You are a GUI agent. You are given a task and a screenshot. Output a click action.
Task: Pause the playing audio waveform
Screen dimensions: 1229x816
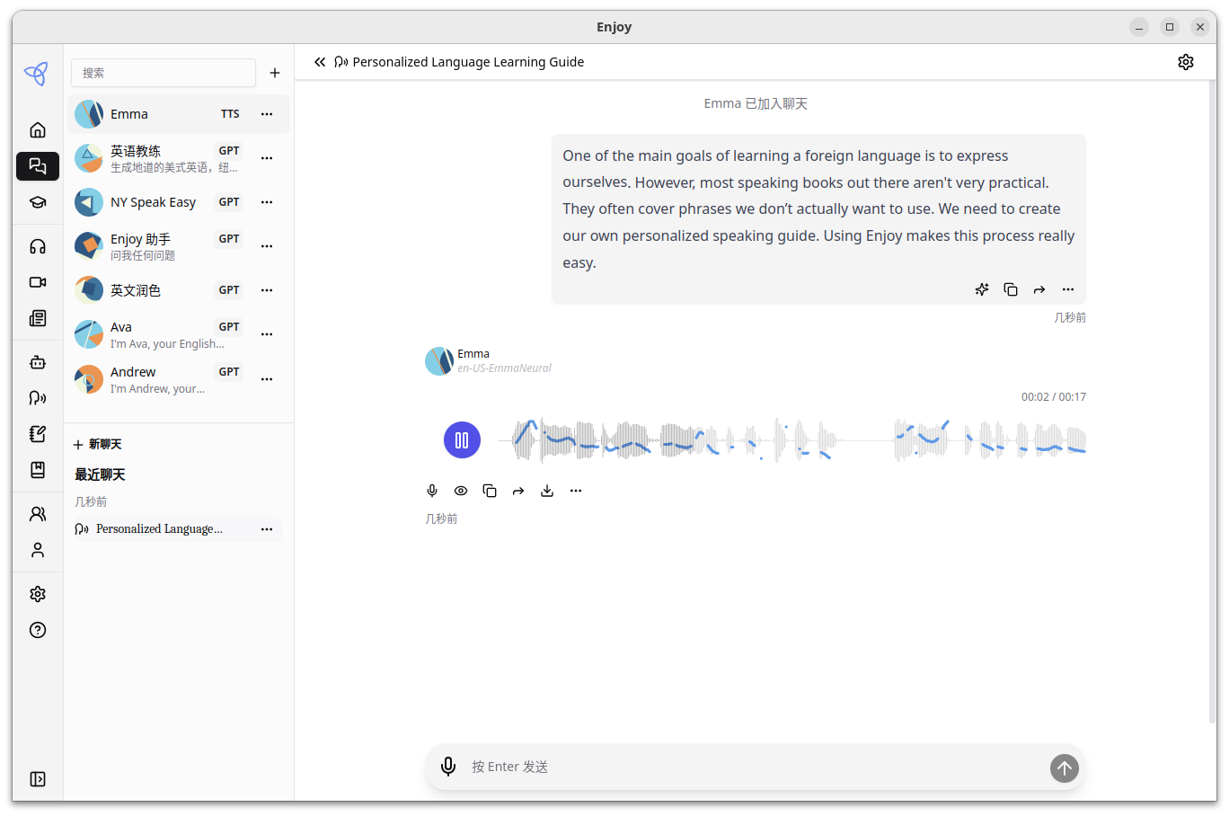click(x=462, y=439)
